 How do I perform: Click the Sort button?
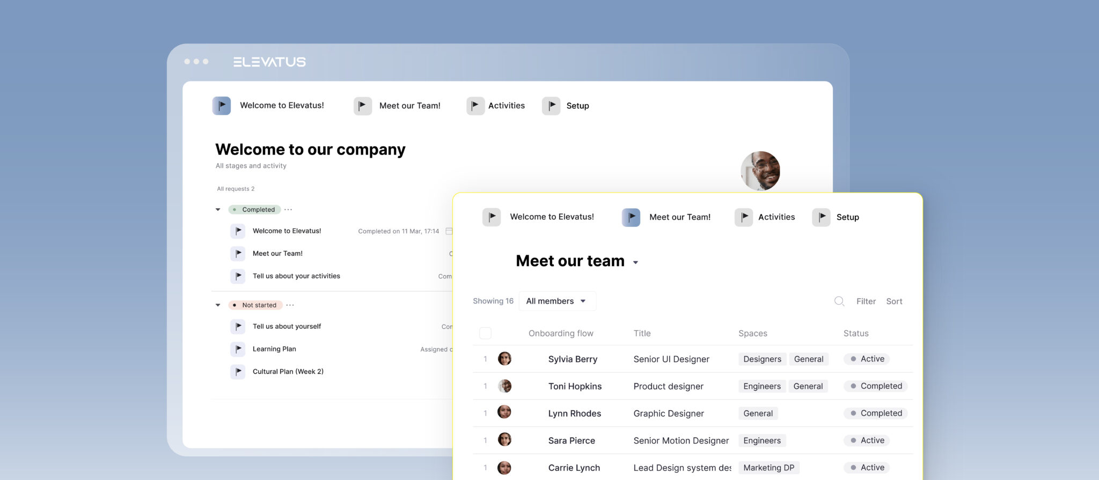coord(894,301)
